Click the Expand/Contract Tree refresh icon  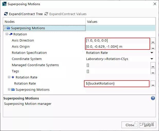(6, 14)
